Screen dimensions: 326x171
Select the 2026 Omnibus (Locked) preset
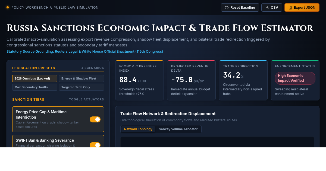[35, 78]
